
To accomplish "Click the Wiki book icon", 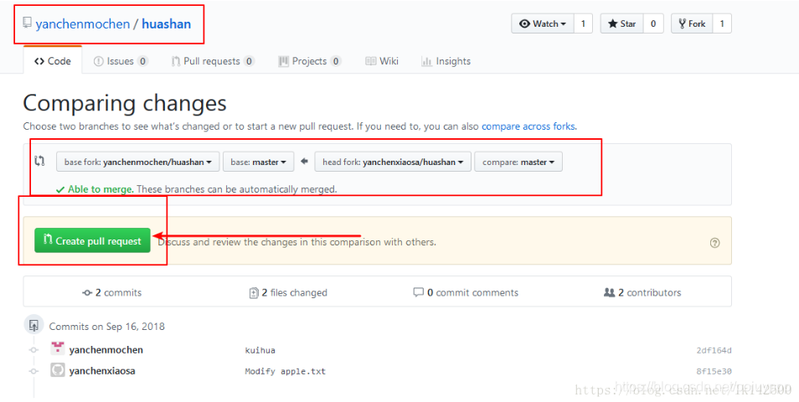I will [370, 61].
